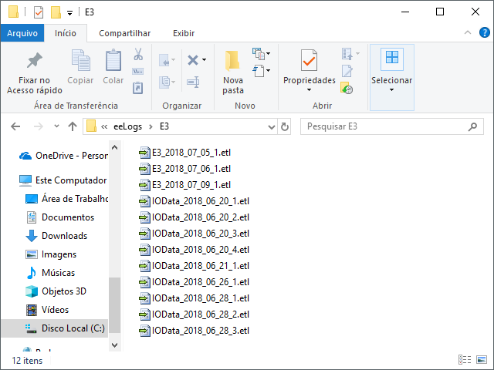Select Downloads in navigation pane

pos(64,236)
